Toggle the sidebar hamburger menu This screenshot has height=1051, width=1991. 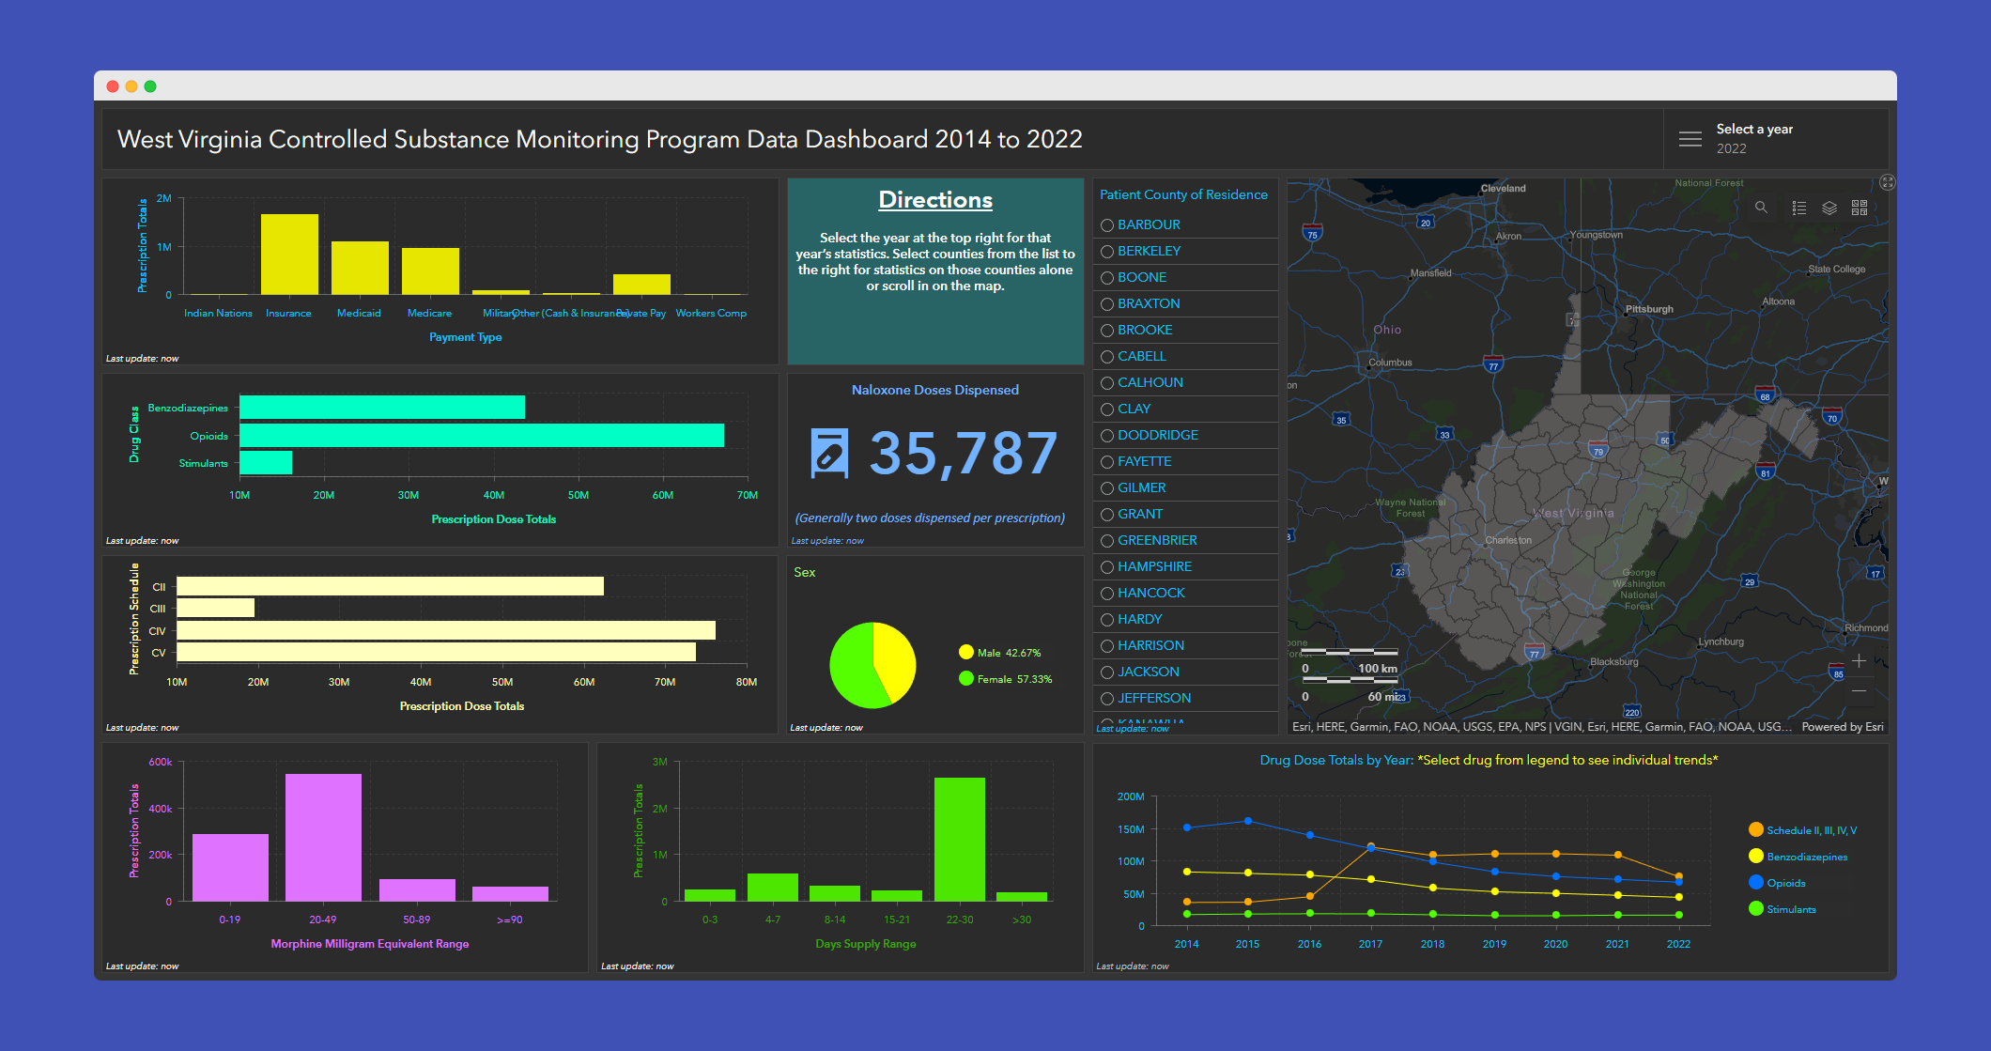tap(1690, 139)
